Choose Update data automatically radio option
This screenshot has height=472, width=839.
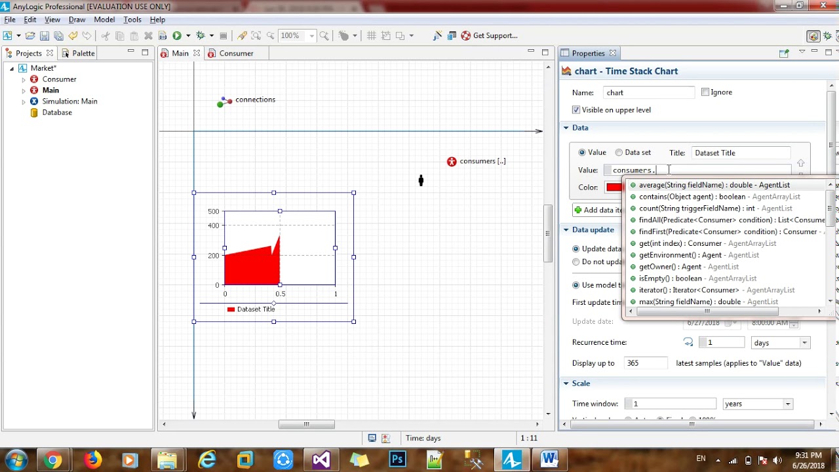576,249
